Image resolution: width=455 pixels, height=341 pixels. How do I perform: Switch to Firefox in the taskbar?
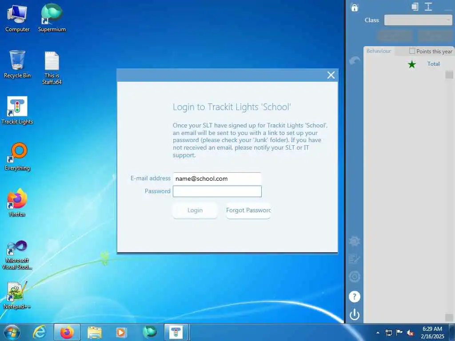67,332
